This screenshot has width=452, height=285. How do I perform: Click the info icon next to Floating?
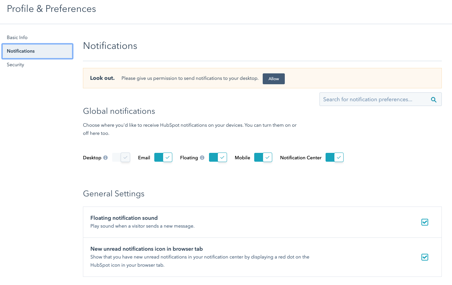click(202, 158)
